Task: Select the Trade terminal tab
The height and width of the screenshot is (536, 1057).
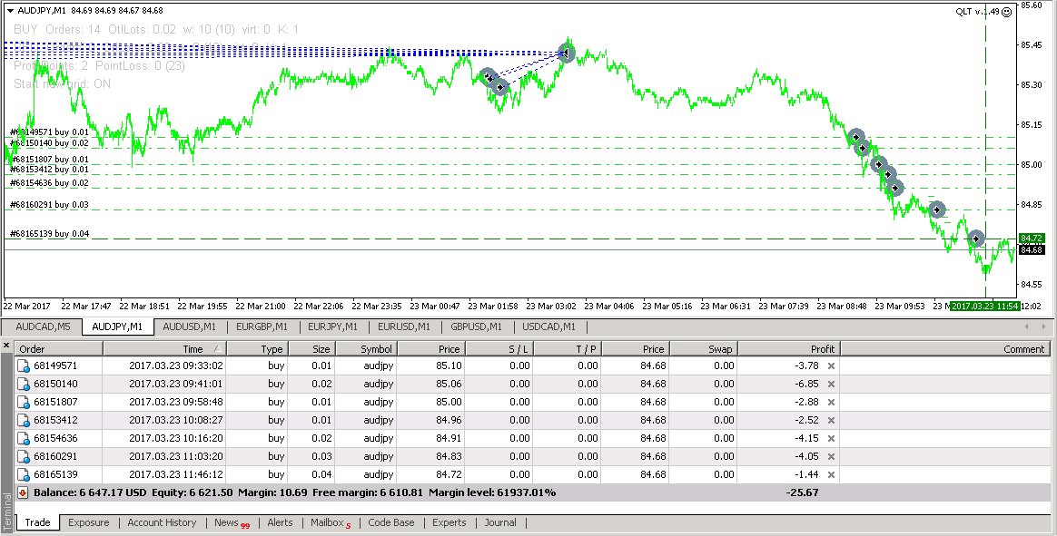Action: 38,522
